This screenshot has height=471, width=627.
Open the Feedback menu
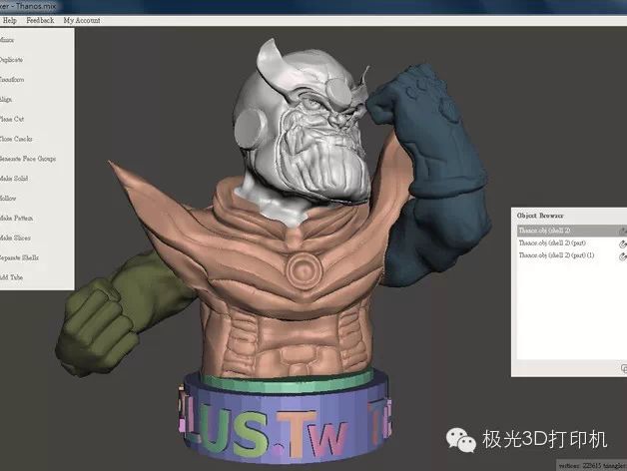pos(40,20)
